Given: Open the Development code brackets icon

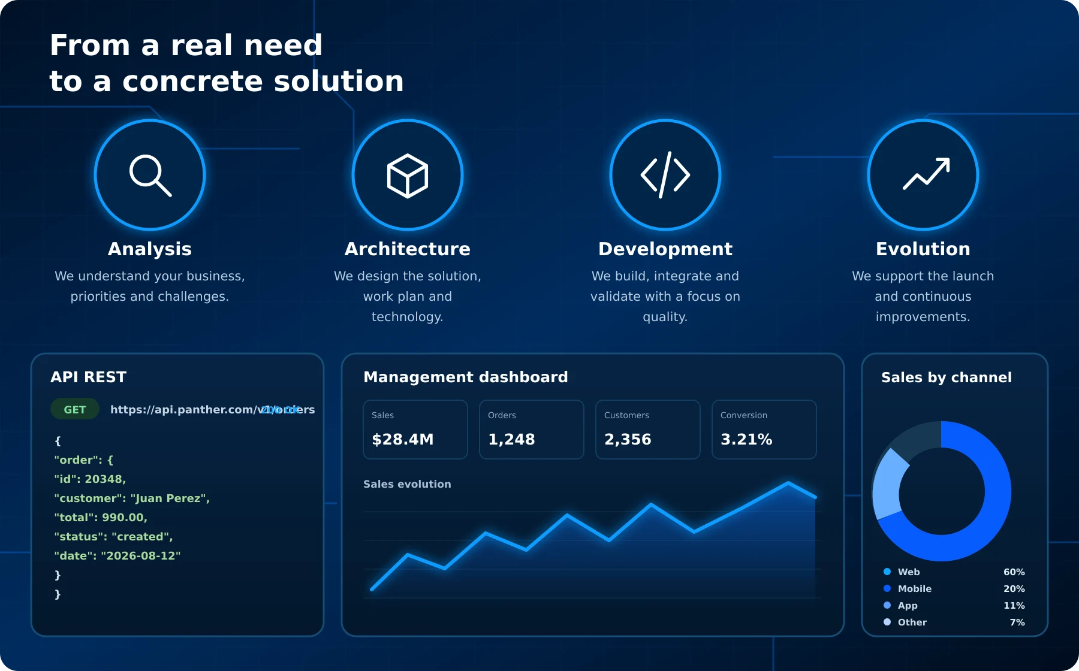Looking at the screenshot, I should coord(665,175).
